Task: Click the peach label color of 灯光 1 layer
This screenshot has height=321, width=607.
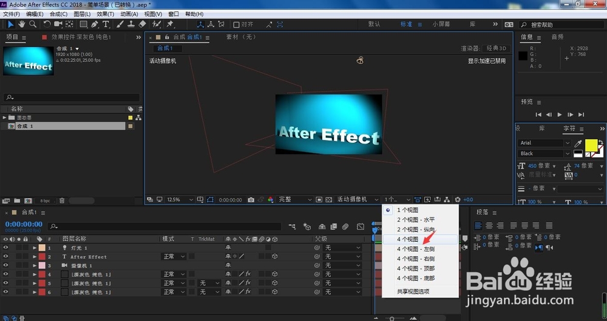Action: [x=42, y=248]
